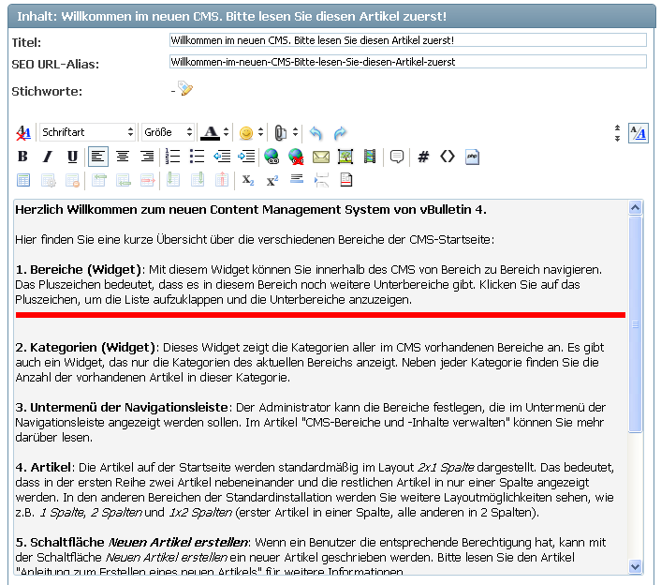The height and width of the screenshot is (585, 661).
Task: Click into the Titel input field
Action: 407,40
